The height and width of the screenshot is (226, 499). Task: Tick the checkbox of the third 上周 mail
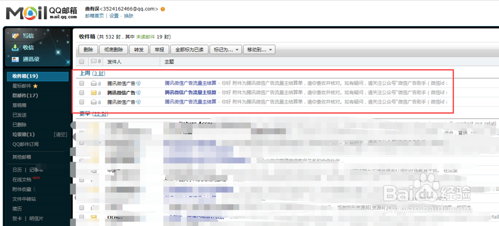(x=82, y=102)
